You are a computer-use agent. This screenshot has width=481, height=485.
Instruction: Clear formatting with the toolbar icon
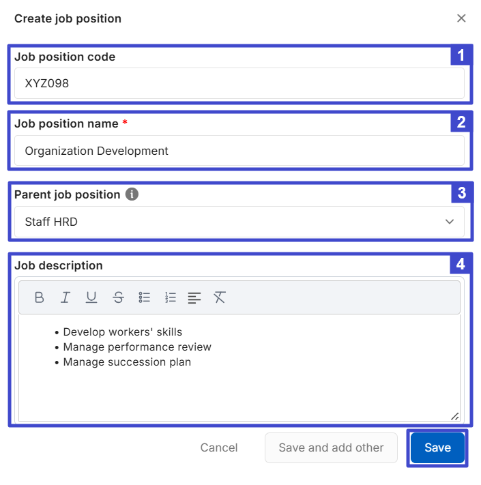coord(219,297)
